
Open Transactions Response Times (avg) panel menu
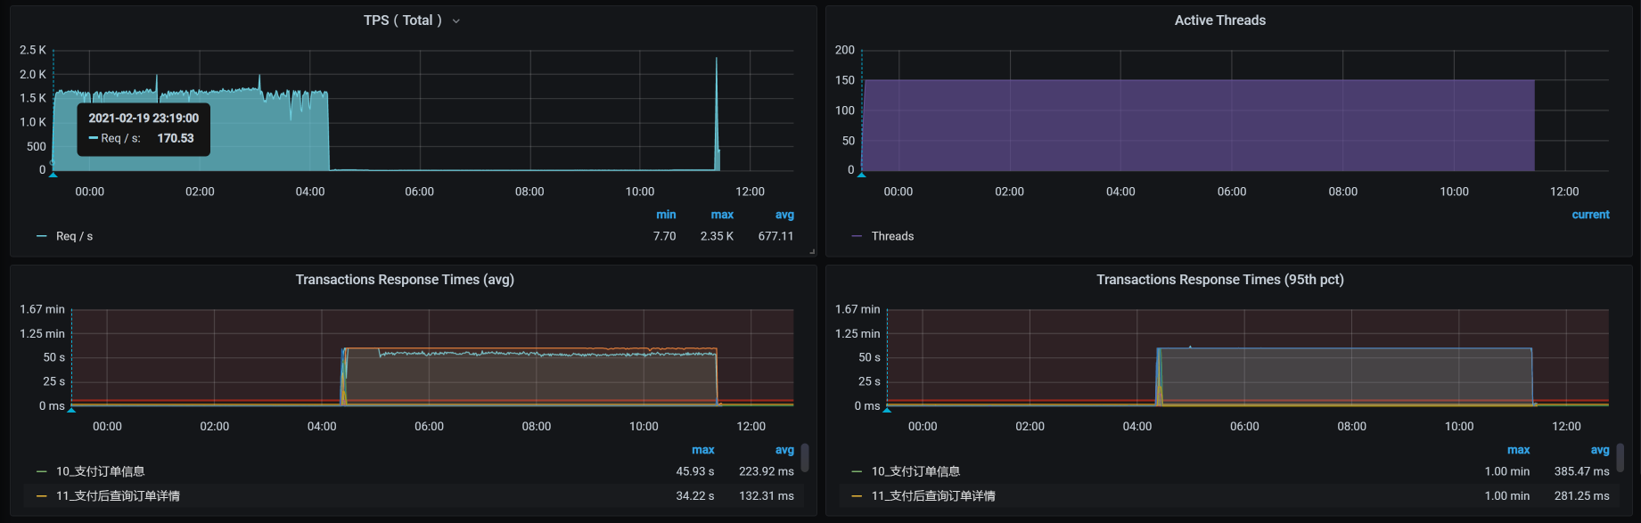405,280
